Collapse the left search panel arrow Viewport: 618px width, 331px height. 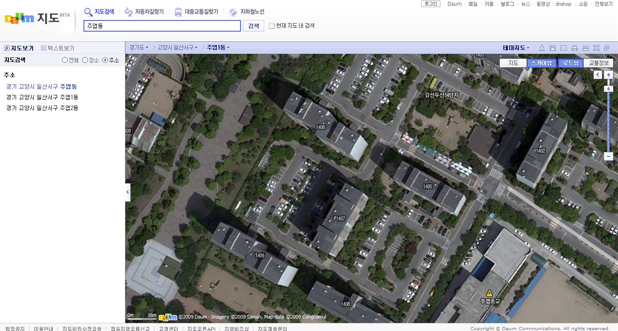click(x=128, y=192)
